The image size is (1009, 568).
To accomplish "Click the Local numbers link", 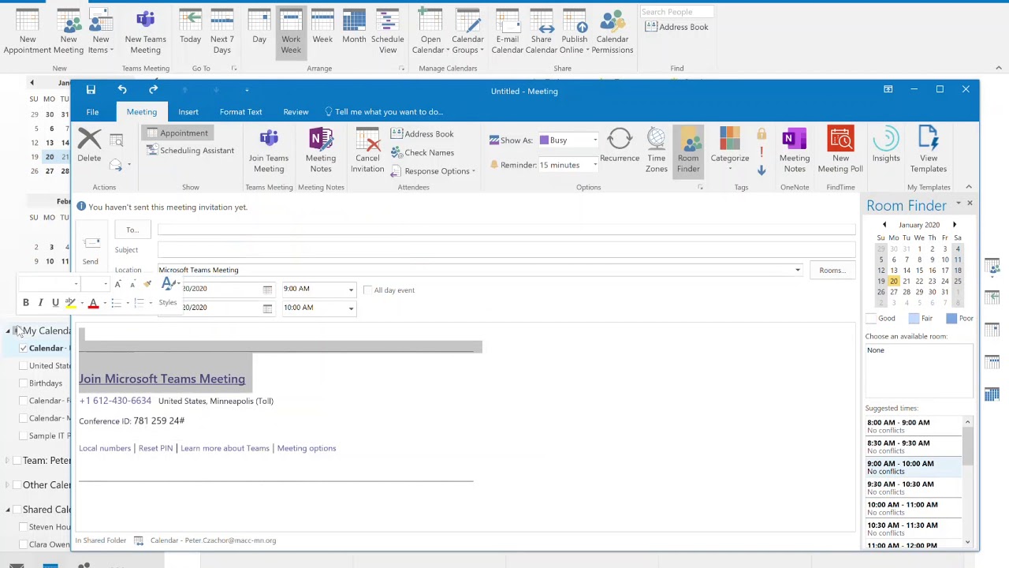I will [x=105, y=448].
